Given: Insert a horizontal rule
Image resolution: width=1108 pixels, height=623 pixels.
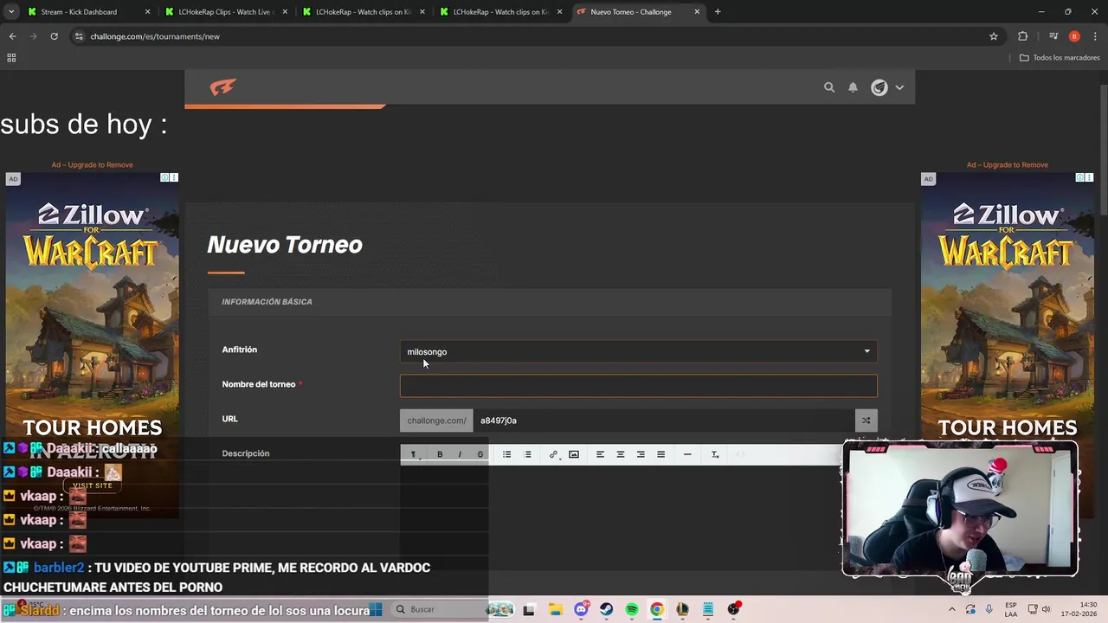Looking at the screenshot, I should [x=687, y=454].
